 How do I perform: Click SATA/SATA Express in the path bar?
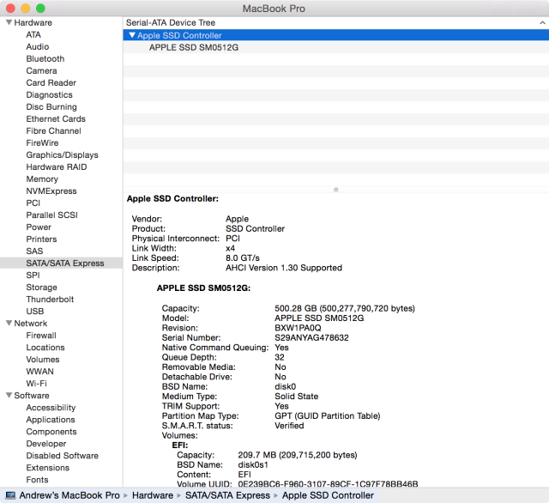click(227, 495)
